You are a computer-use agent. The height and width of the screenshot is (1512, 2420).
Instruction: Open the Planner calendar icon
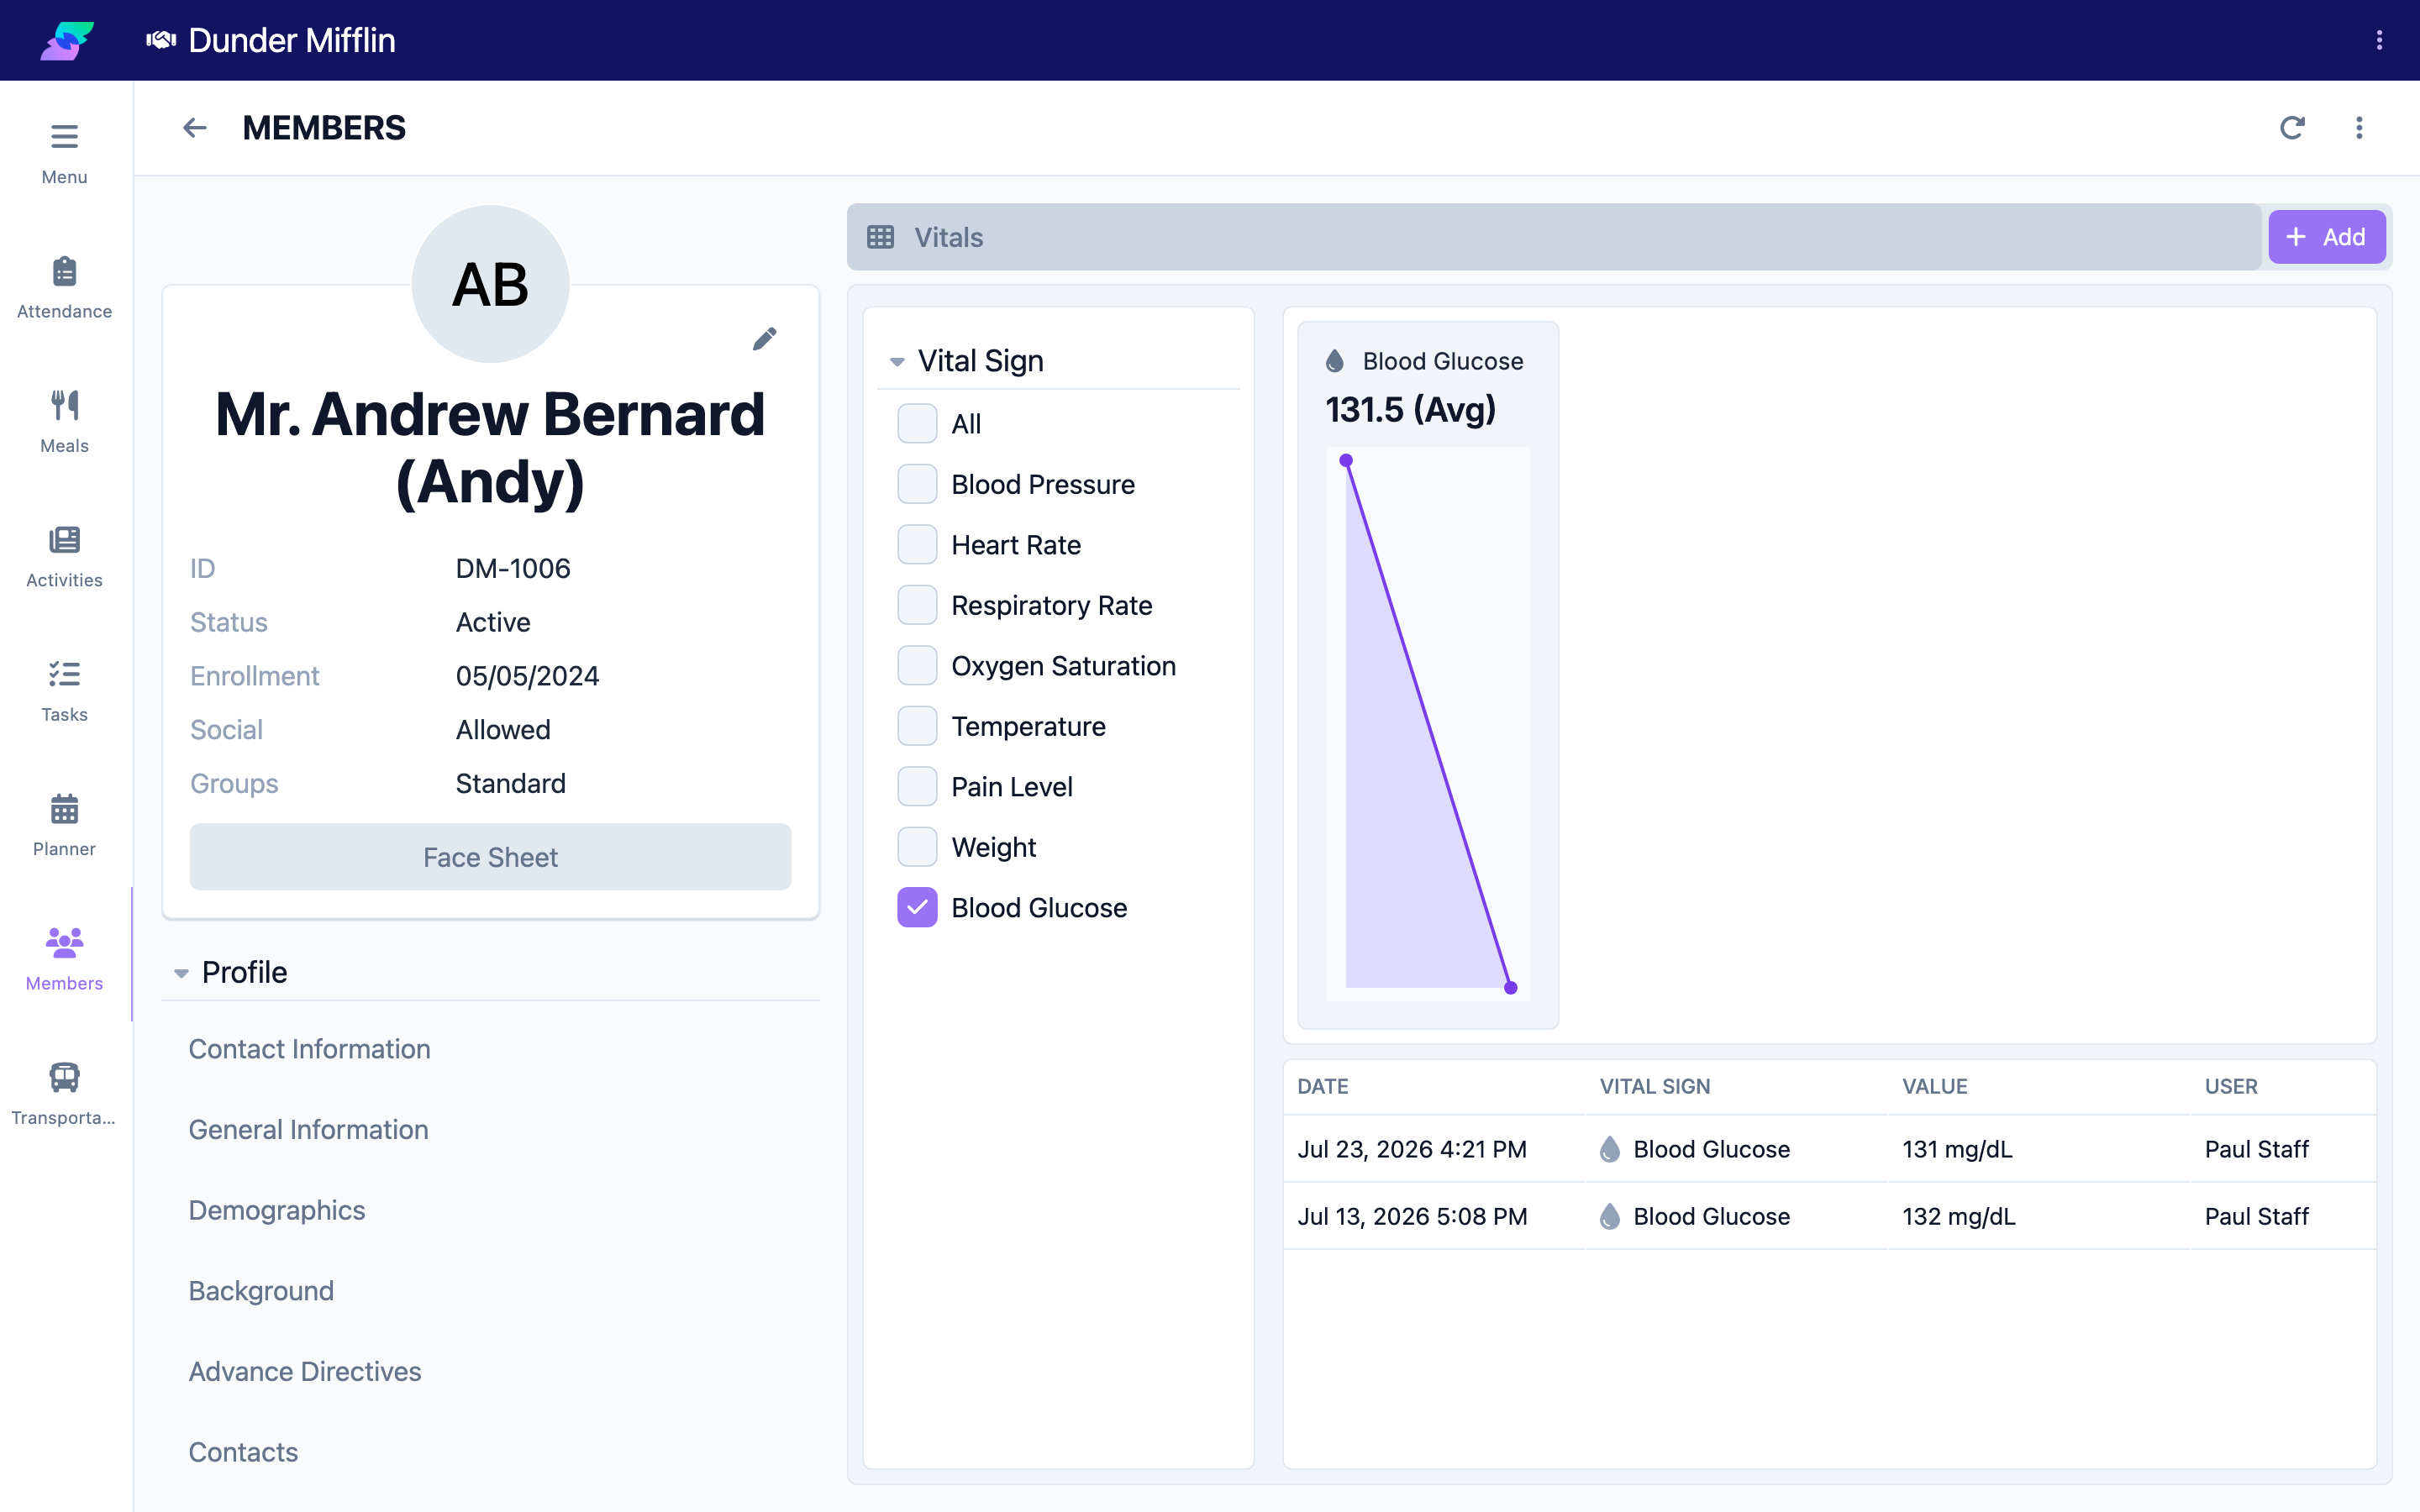[64, 808]
